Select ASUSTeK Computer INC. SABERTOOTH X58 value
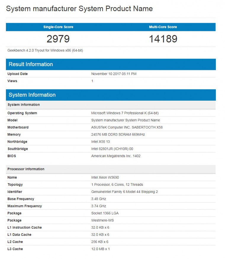This screenshot has width=225, height=259. tap(127, 127)
